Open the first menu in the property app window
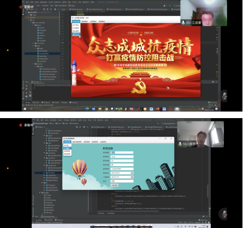Screen dimensions: 243x228 pos(67,142)
